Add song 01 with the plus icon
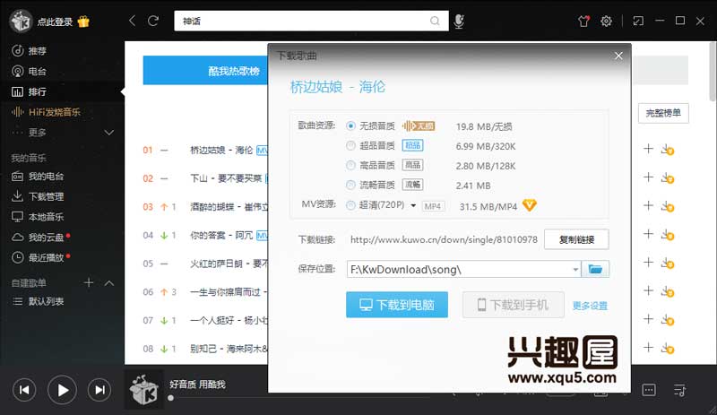This screenshot has width=717, height=415. (648, 149)
